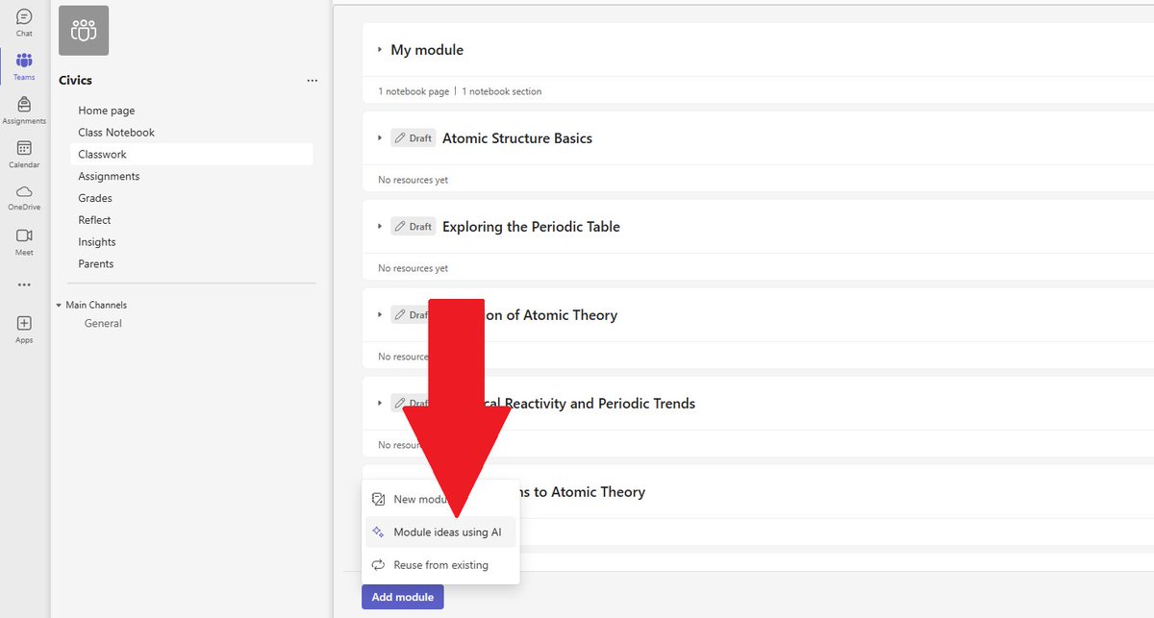Select the Teams icon in the left rail
This screenshot has width=1154, height=618.
pyautogui.click(x=23, y=60)
